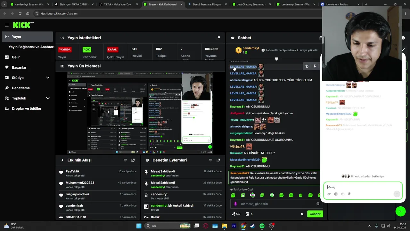The height and width of the screenshot is (231, 410).
Task: Open chat settings gear icon
Action: [302, 214]
